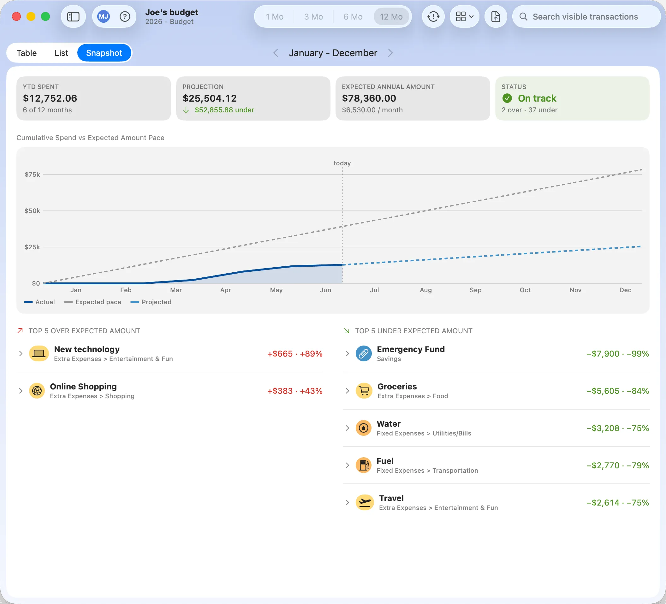The image size is (666, 604).
Task: Click the January - December period label
Action: [x=333, y=53]
